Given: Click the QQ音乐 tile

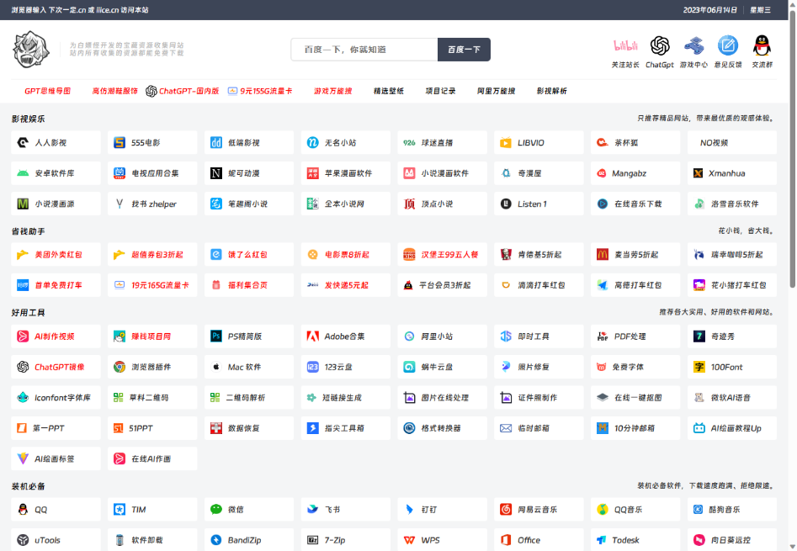Looking at the screenshot, I should coord(635,509).
